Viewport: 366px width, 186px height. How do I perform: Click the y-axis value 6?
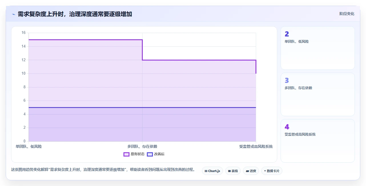coord(24,100)
